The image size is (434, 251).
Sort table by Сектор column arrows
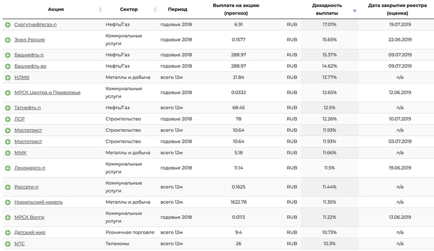155,10
